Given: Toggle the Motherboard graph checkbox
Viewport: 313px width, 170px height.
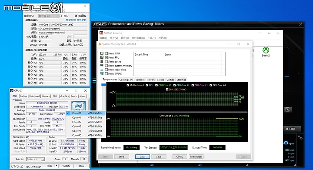Looking at the screenshot, I should pyautogui.click(x=128, y=85).
